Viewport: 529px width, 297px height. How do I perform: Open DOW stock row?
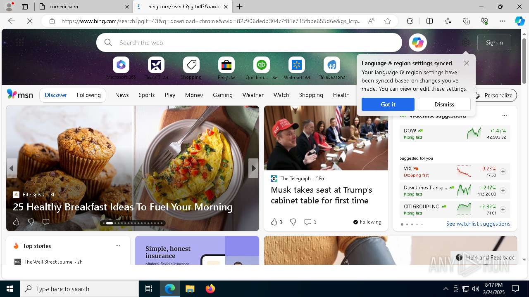coord(455,134)
